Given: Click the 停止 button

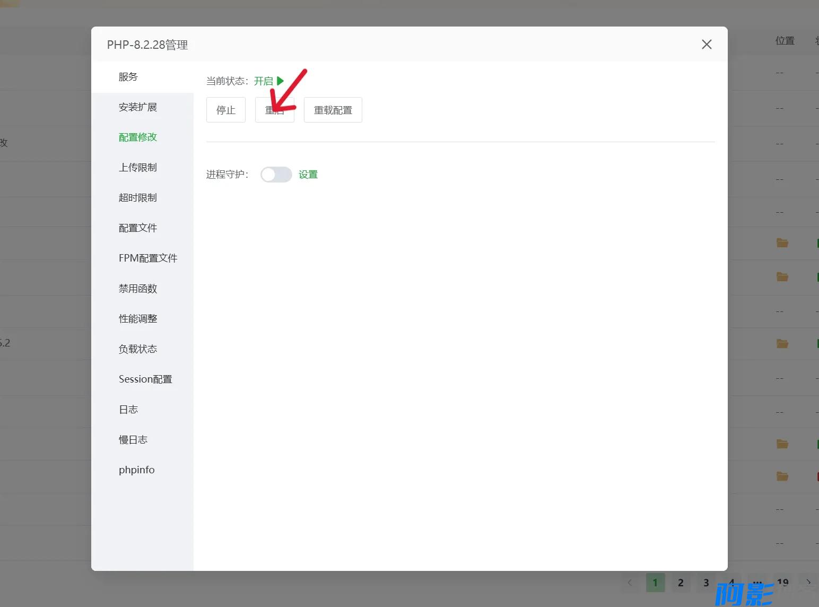Looking at the screenshot, I should (x=226, y=110).
